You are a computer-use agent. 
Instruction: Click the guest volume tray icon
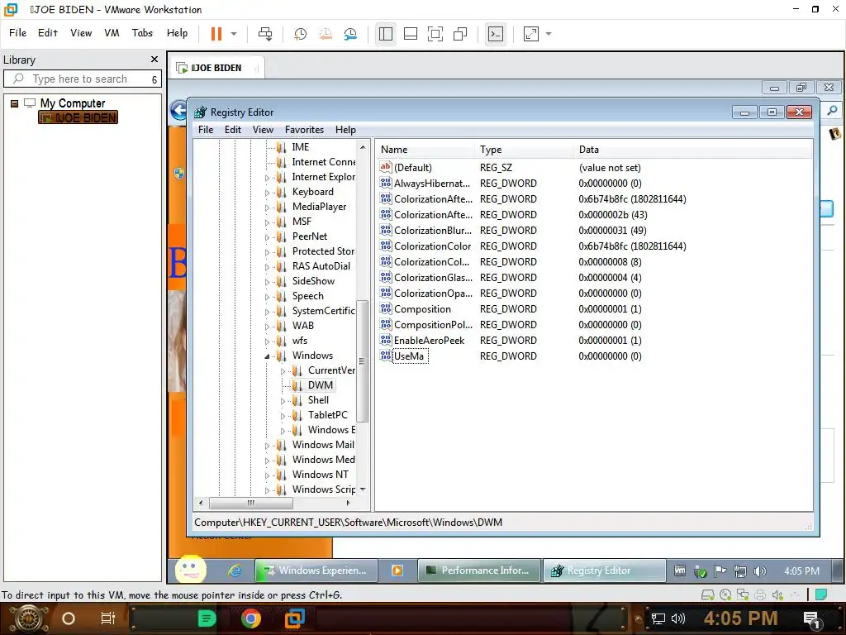pos(760,571)
